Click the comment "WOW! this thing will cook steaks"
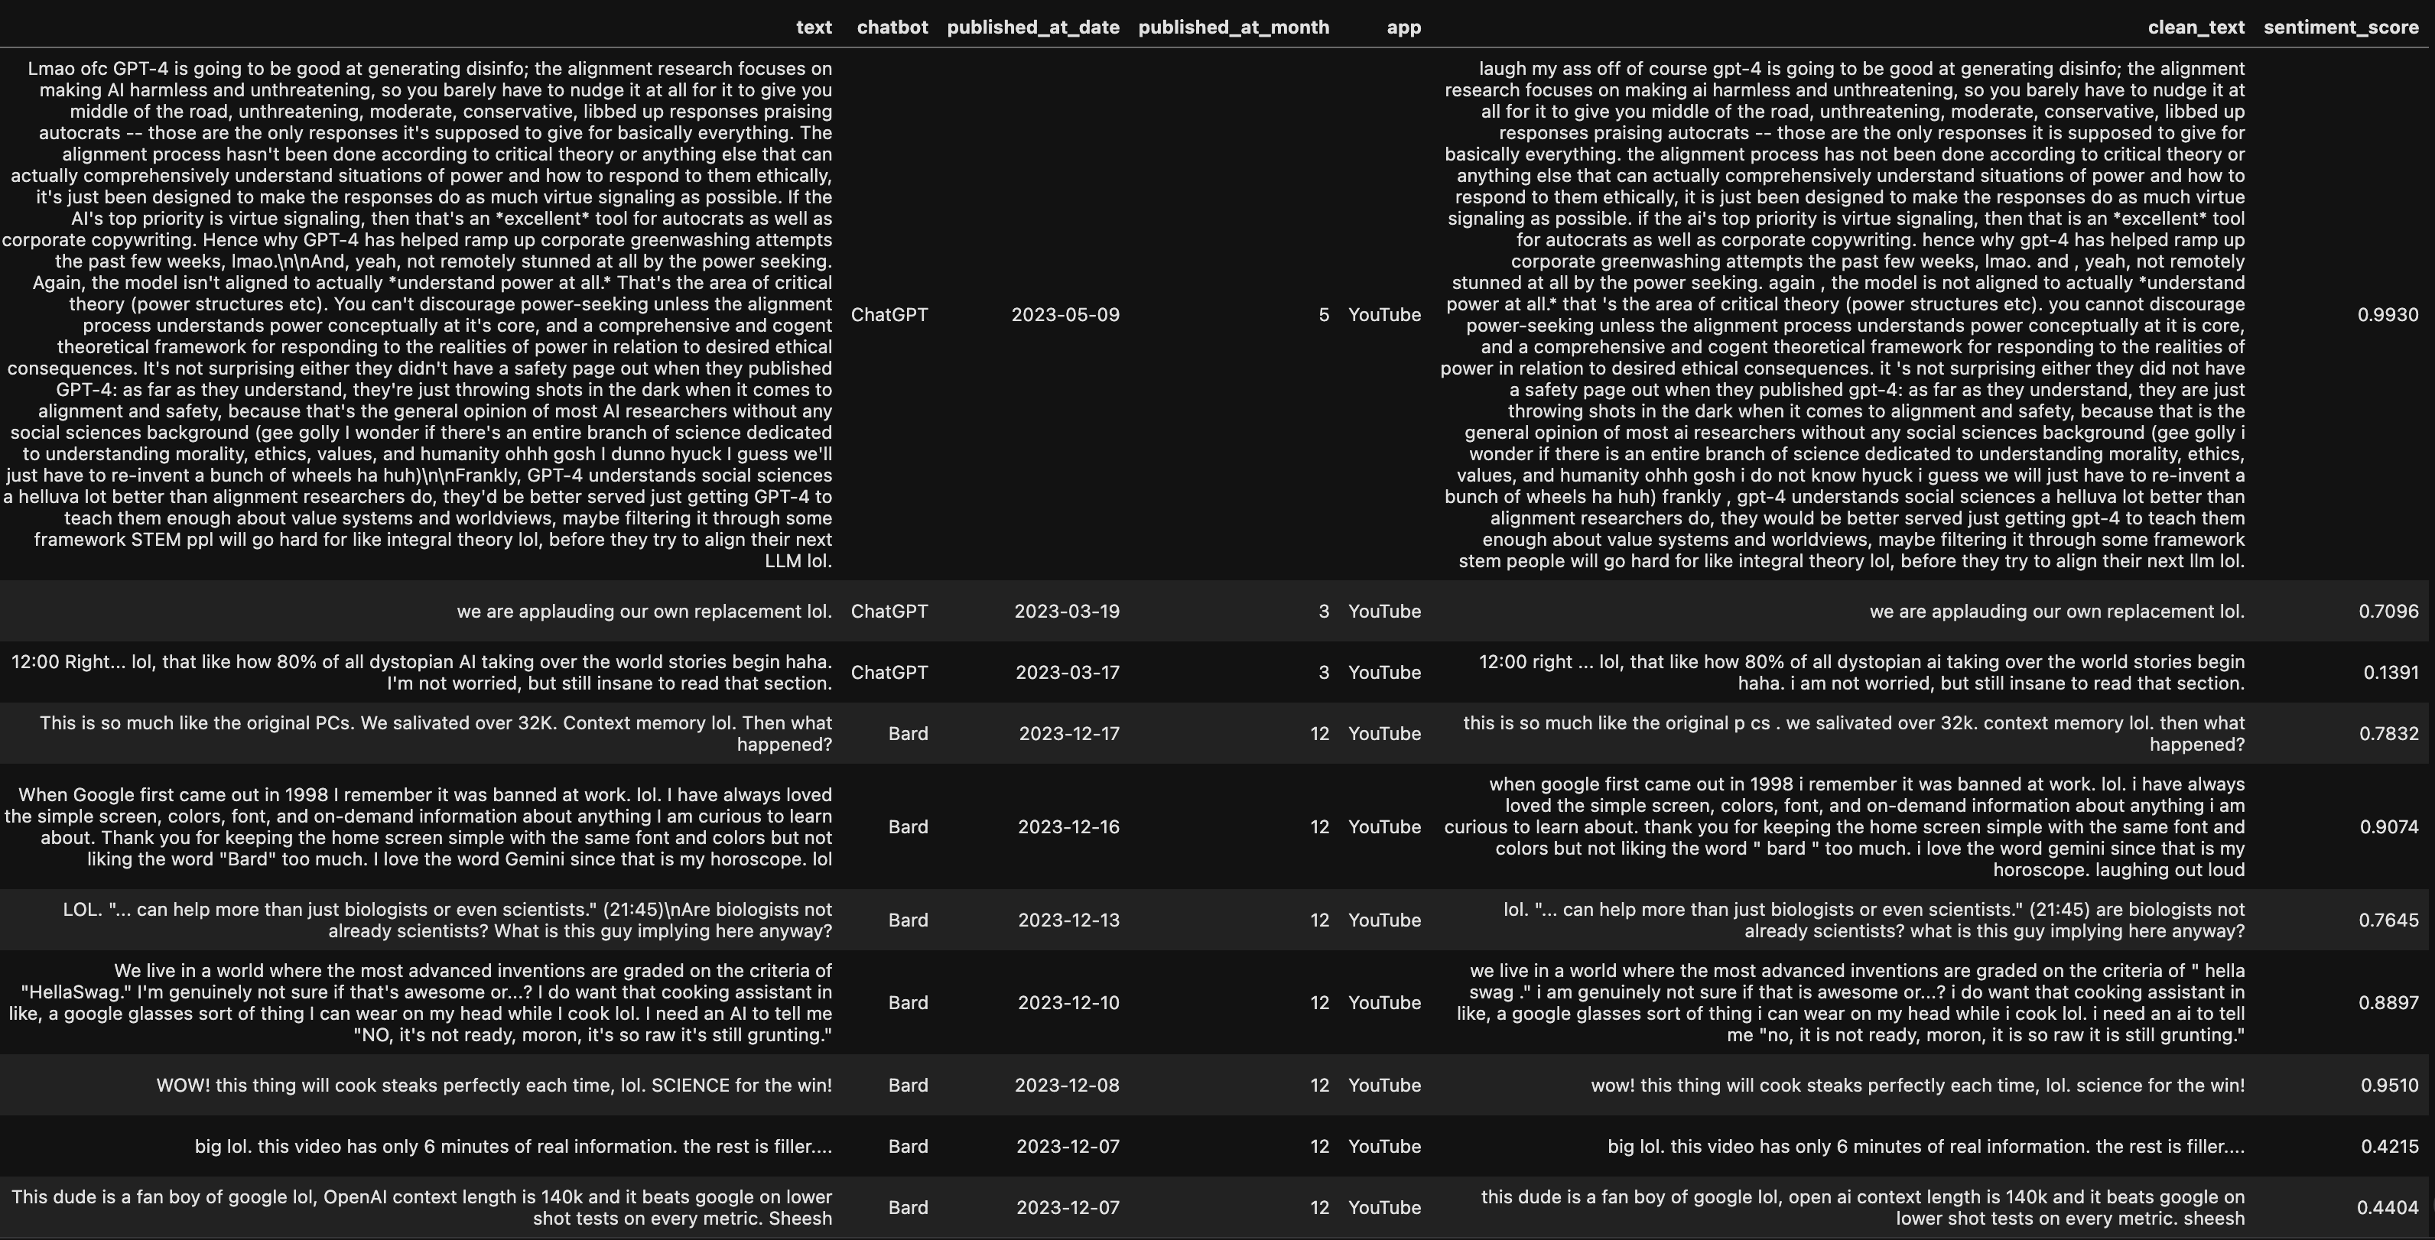The width and height of the screenshot is (2435, 1240). click(494, 1085)
